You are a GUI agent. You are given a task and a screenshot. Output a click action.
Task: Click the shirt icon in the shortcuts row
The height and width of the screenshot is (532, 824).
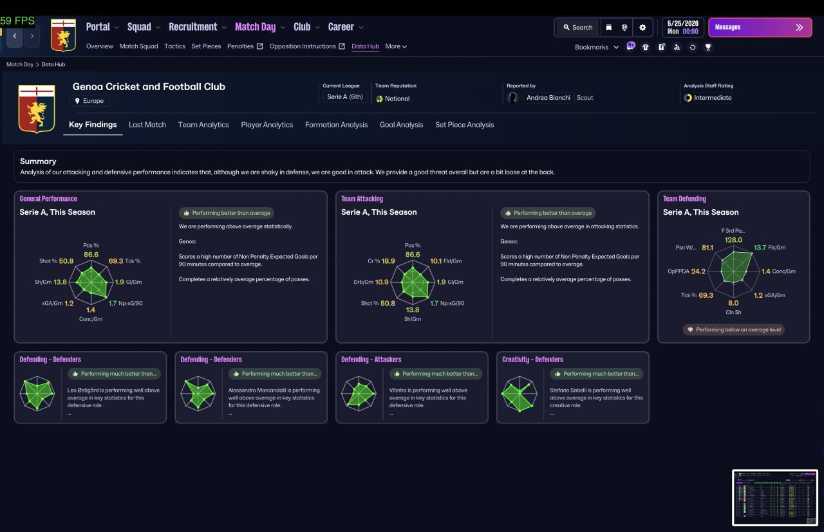click(x=646, y=47)
